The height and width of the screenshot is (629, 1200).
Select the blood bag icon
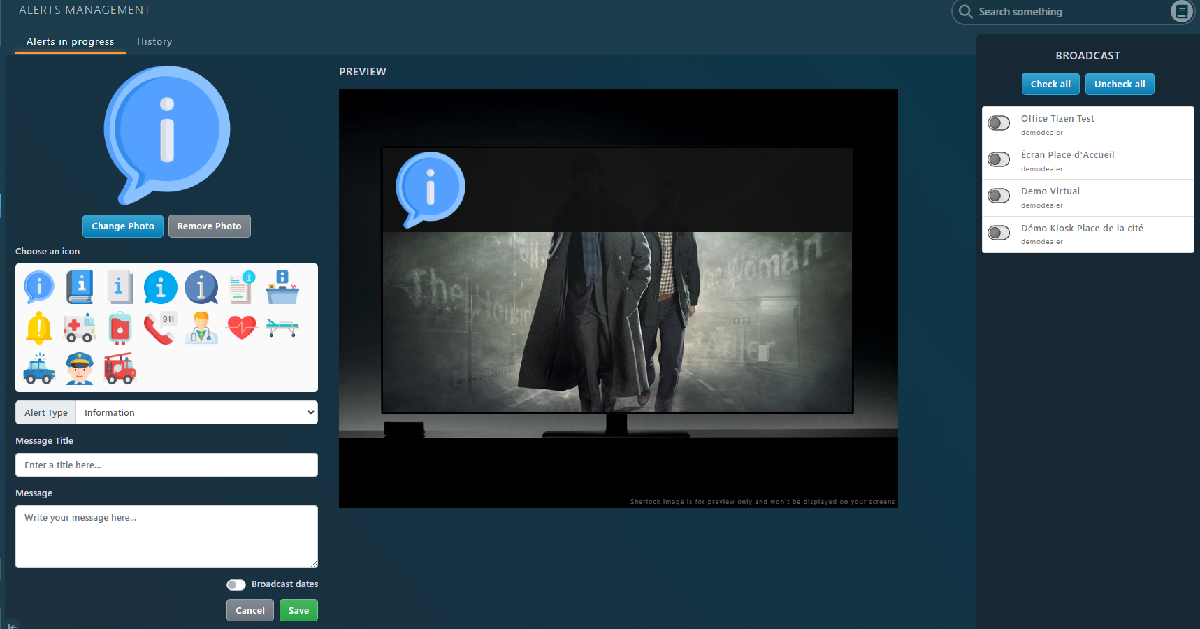[120, 328]
